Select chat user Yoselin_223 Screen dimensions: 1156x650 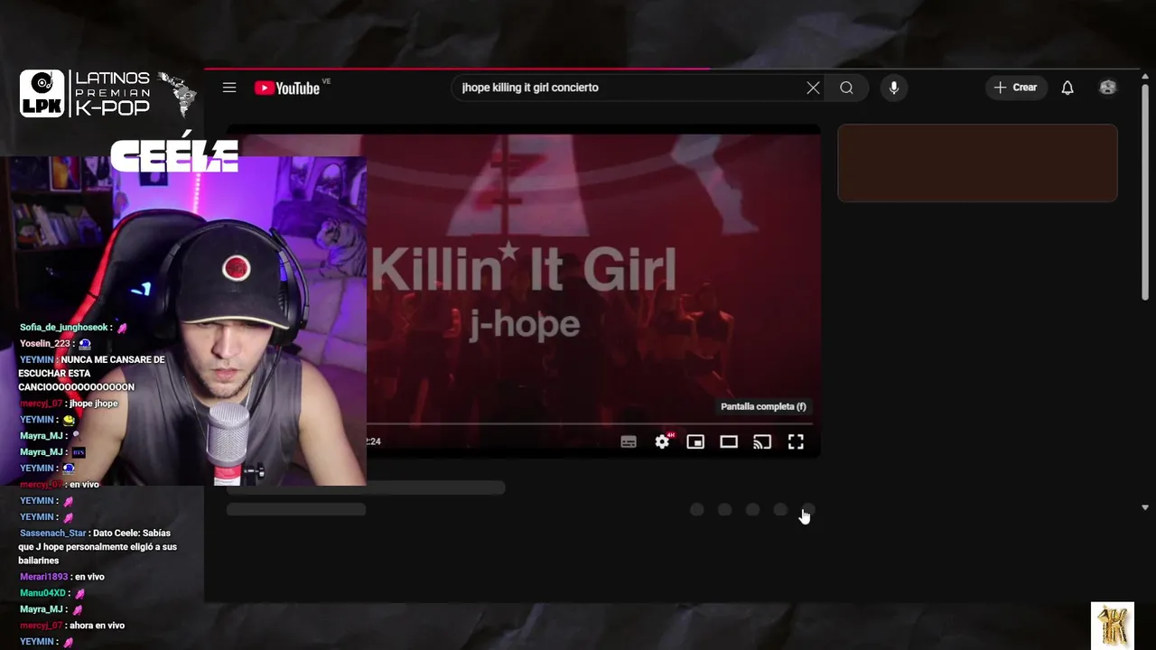coord(44,343)
